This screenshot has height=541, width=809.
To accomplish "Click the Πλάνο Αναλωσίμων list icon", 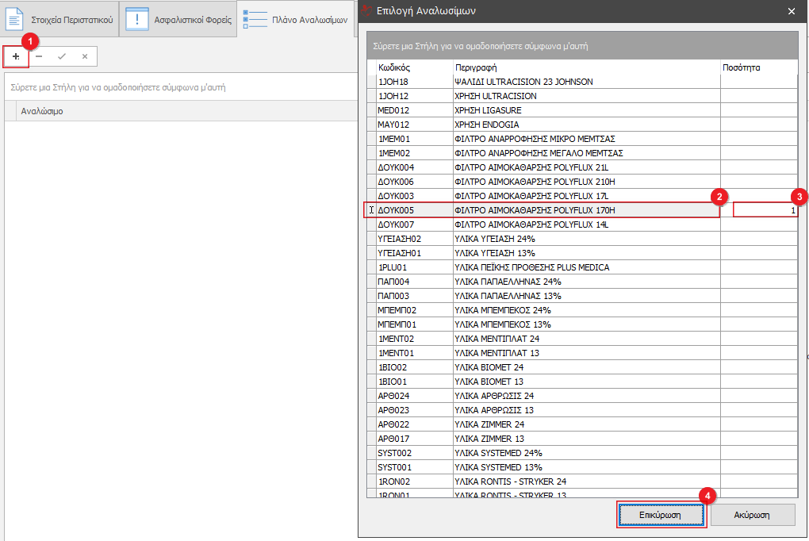I will pyautogui.click(x=255, y=19).
